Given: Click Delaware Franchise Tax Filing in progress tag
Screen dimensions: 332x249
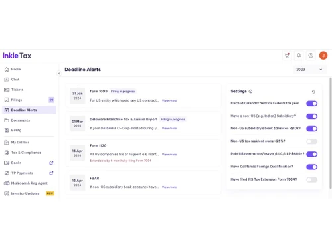Looking at the screenshot, I should click(173, 119).
